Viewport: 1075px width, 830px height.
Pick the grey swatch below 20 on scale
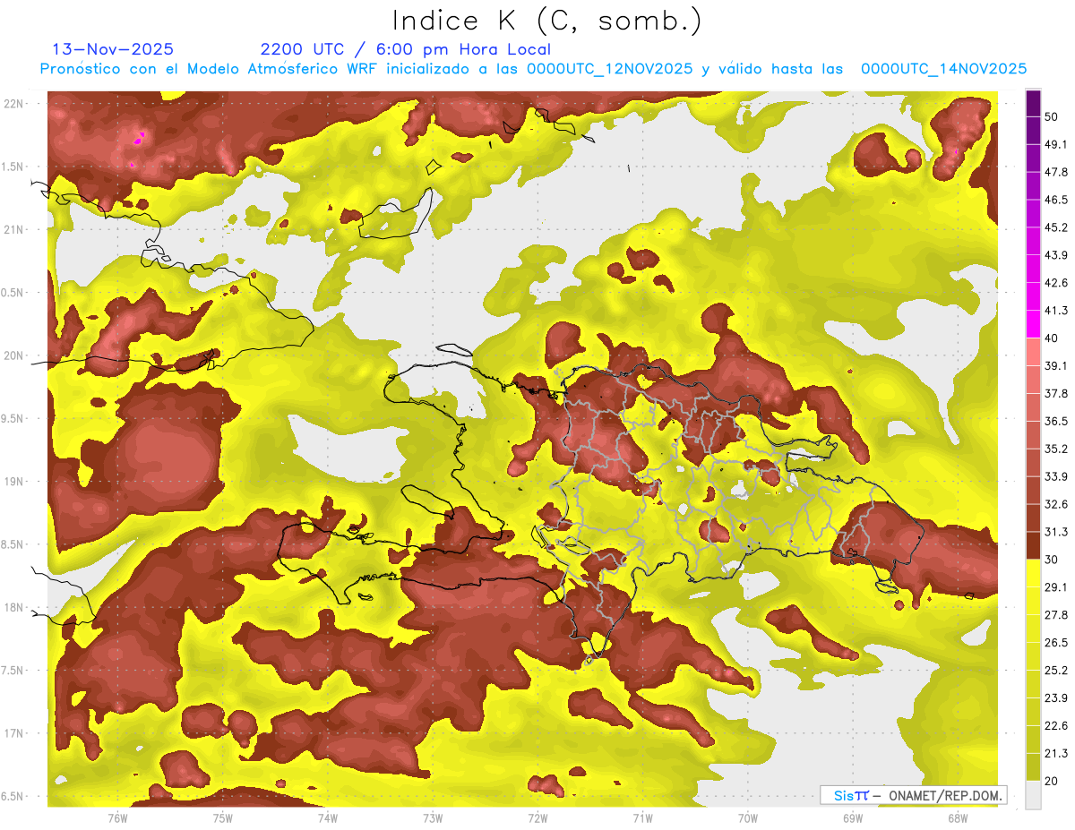tap(1033, 795)
